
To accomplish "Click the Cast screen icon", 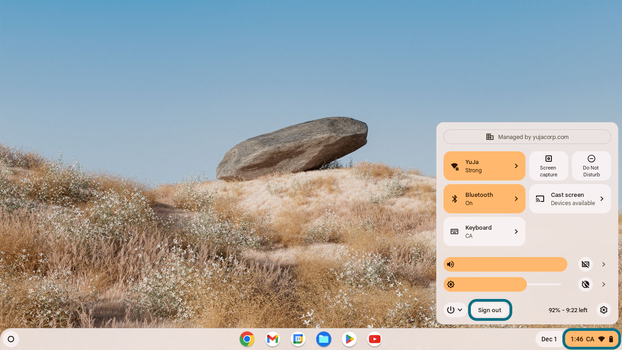I will pos(540,199).
